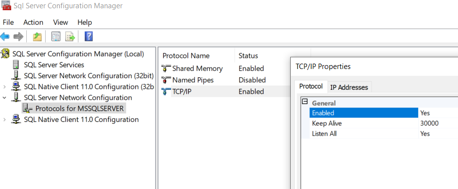Click the TCP/IP protocol icon
Viewport: 458px width, 189px height.
coord(166,91)
